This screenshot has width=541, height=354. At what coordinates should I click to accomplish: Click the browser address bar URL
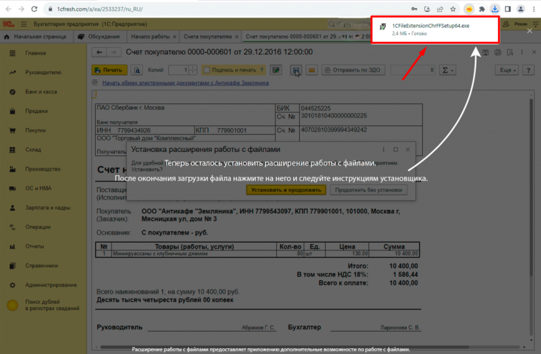(x=99, y=9)
